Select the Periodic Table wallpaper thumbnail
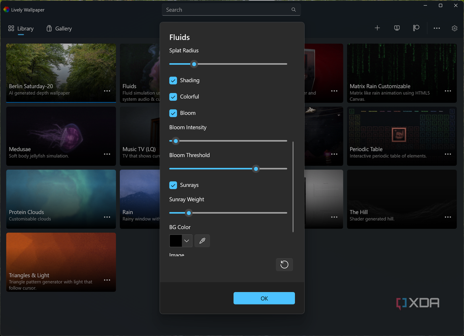The height and width of the screenshot is (336, 464). pos(402,136)
